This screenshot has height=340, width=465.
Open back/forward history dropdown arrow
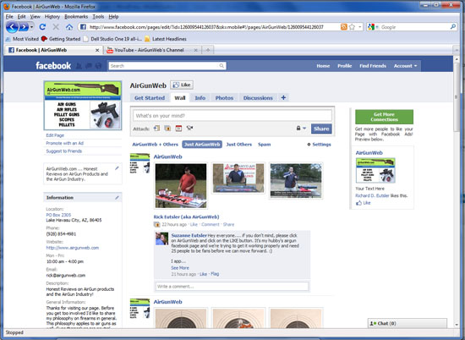tap(31, 27)
